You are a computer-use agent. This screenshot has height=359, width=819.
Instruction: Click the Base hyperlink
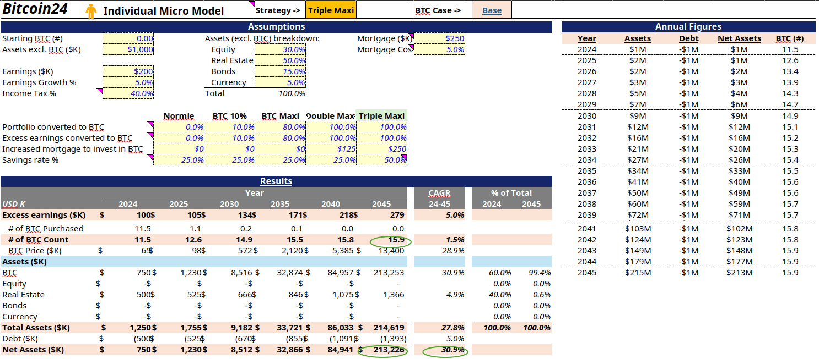pos(491,9)
